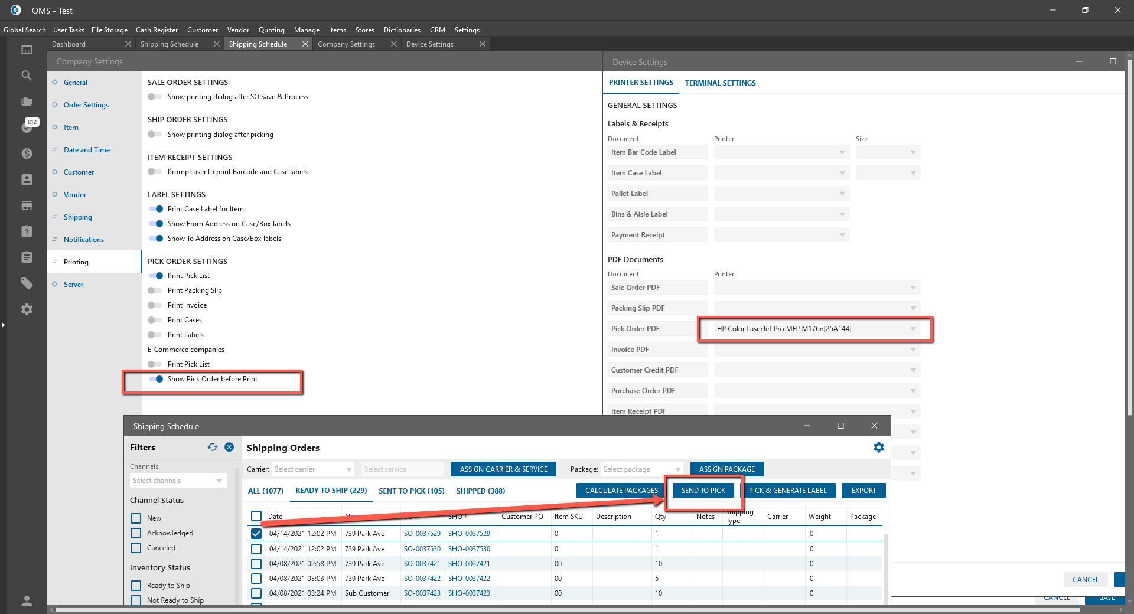The image size is (1134, 614).
Task: Click the search magnifier icon in sidebar
Action: coord(27,76)
